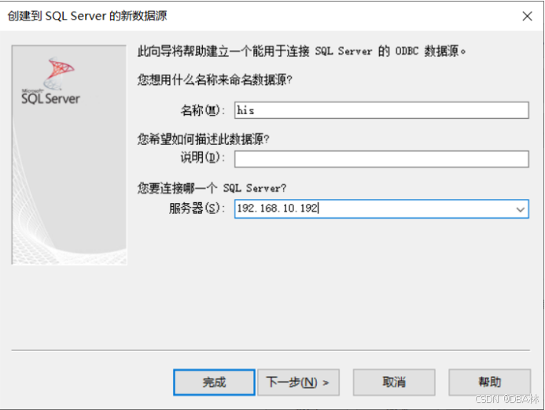Open help via 帮助 button
This screenshot has height=410, width=545.
pyautogui.click(x=489, y=382)
